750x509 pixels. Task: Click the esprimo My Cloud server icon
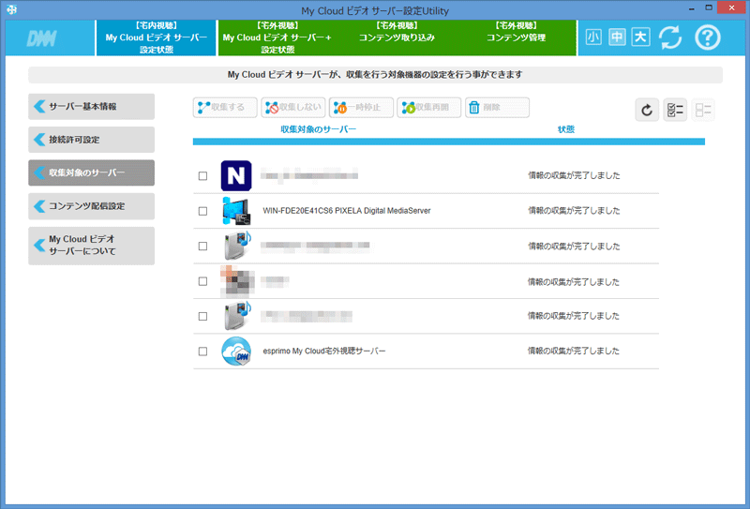click(x=236, y=352)
